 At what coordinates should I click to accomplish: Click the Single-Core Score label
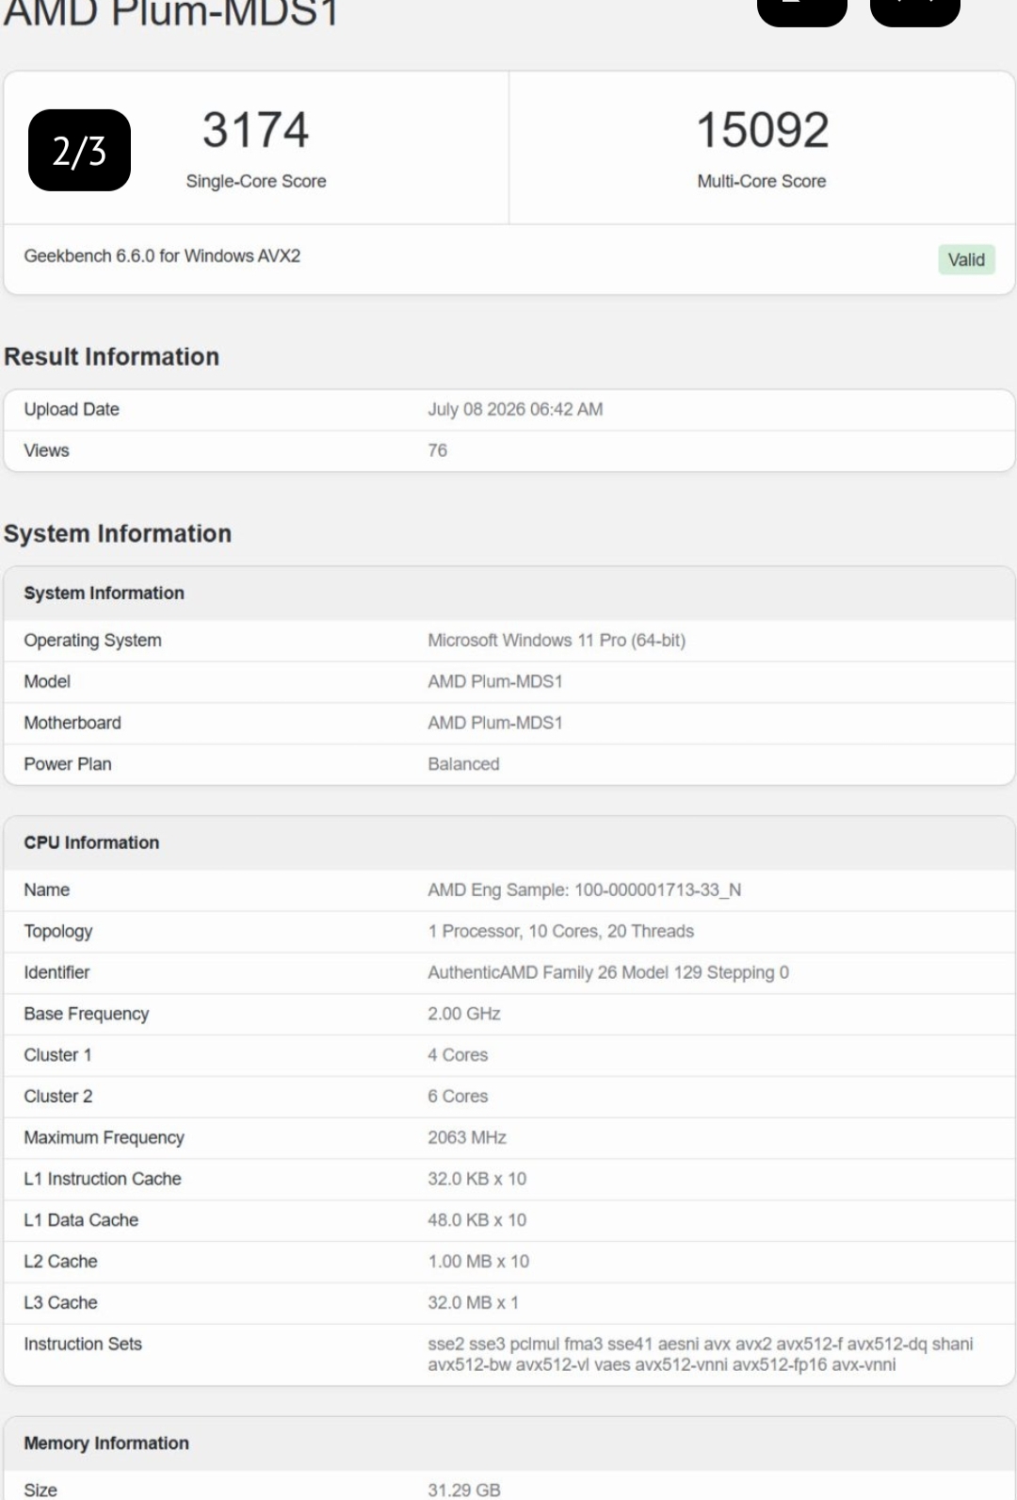point(256,181)
